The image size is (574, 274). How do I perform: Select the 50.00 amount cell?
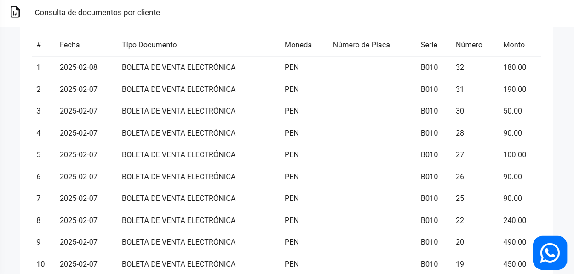click(x=512, y=111)
